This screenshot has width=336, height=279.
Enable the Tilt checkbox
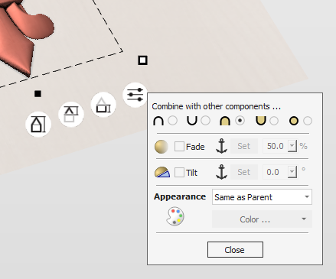click(x=179, y=173)
